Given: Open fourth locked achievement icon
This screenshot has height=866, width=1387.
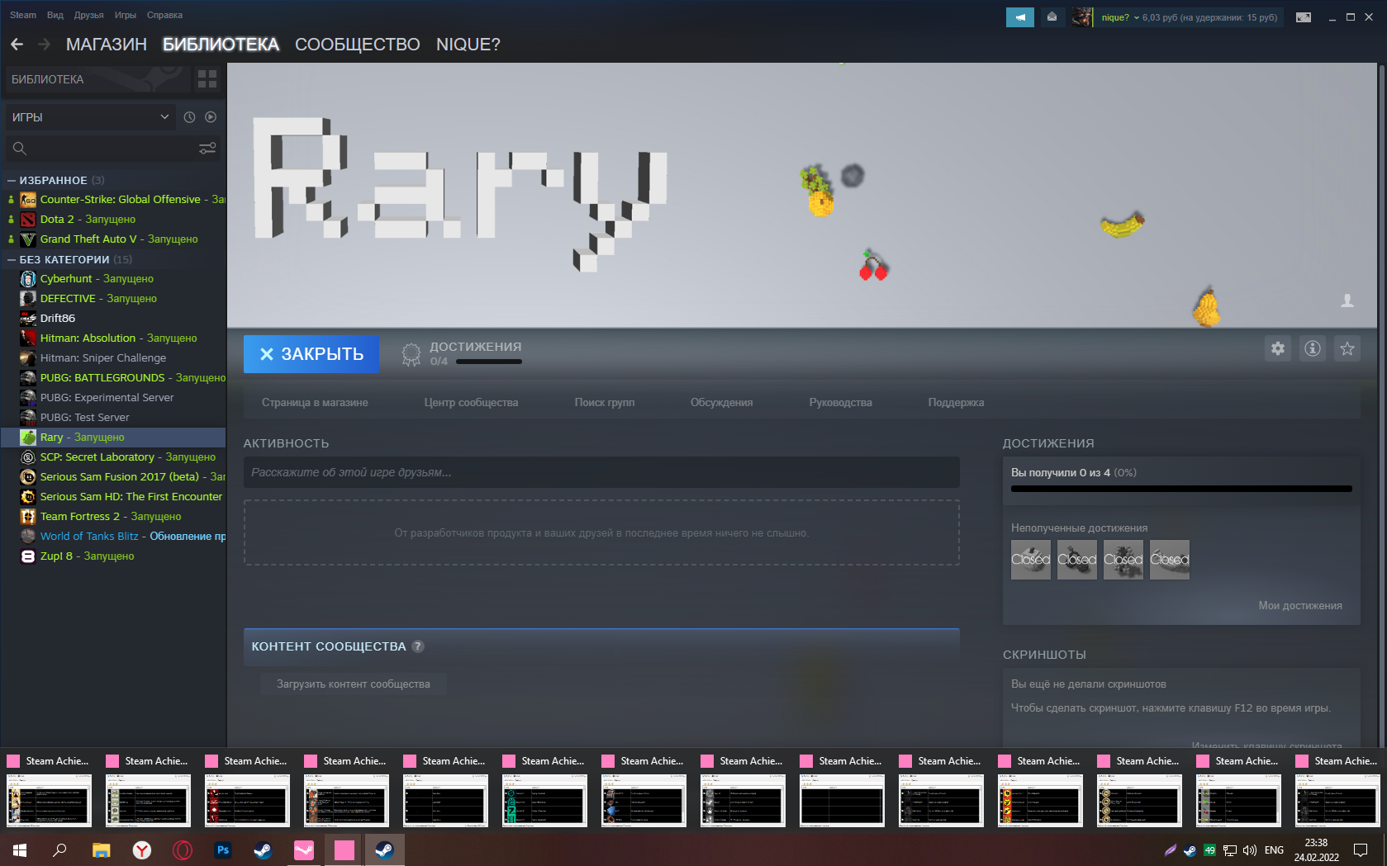Looking at the screenshot, I should pyautogui.click(x=1170, y=560).
